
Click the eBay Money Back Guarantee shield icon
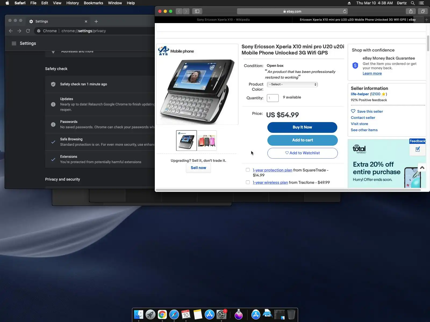(x=355, y=65)
